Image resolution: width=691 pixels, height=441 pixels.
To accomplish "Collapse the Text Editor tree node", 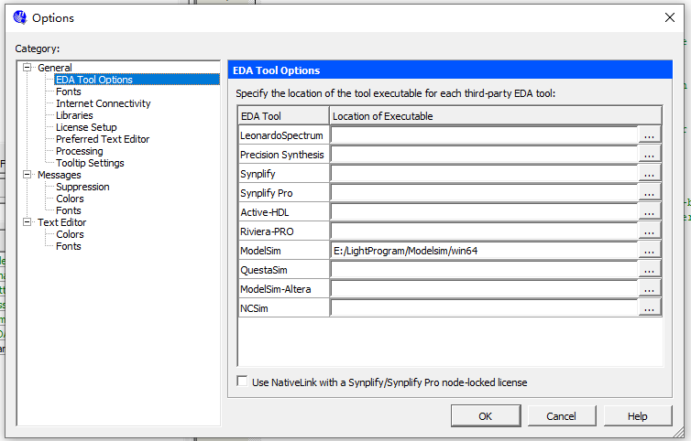I will point(27,222).
